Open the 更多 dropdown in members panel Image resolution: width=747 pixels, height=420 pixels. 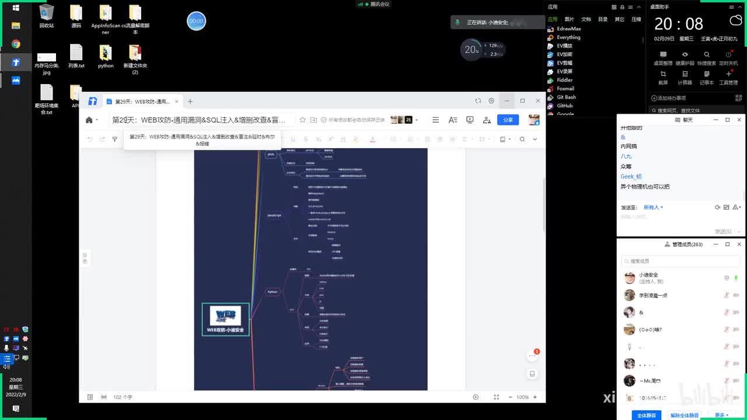pos(722,415)
